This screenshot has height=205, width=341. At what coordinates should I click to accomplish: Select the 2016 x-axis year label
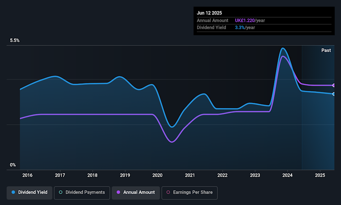(x=27, y=175)
